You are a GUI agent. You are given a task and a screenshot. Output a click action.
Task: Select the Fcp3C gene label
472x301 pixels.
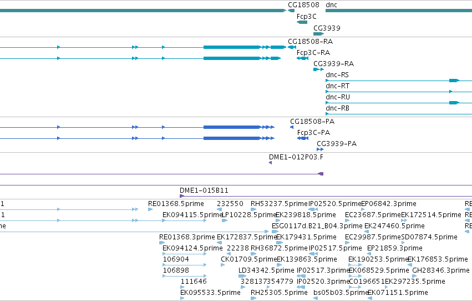click(x=306, y=17)
